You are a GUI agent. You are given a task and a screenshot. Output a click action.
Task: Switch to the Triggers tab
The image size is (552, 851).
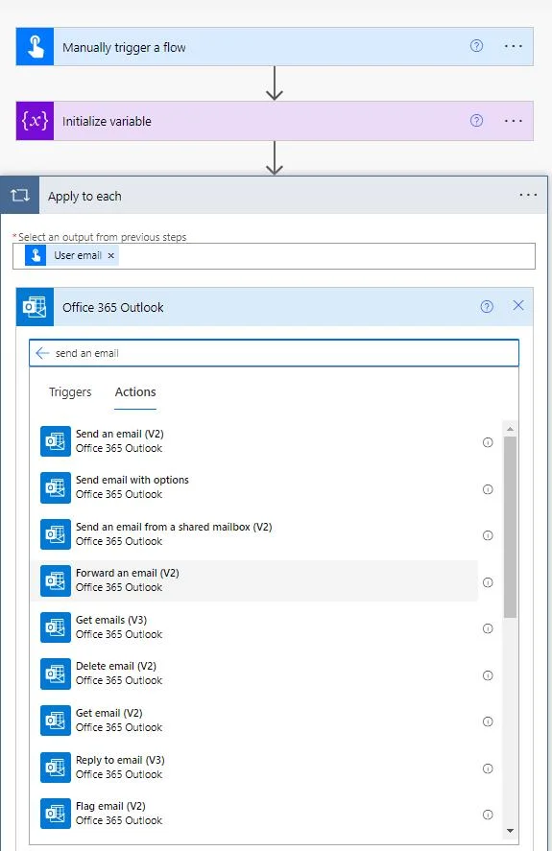coord(70,391)
